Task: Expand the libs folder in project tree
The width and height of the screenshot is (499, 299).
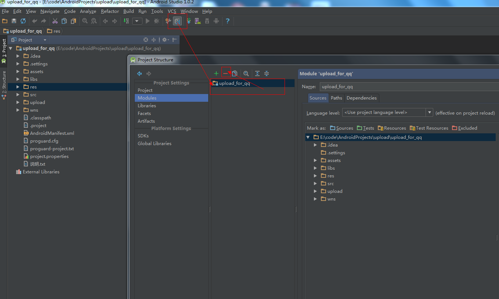Action: pyautogui.click(x=18, y=79)
